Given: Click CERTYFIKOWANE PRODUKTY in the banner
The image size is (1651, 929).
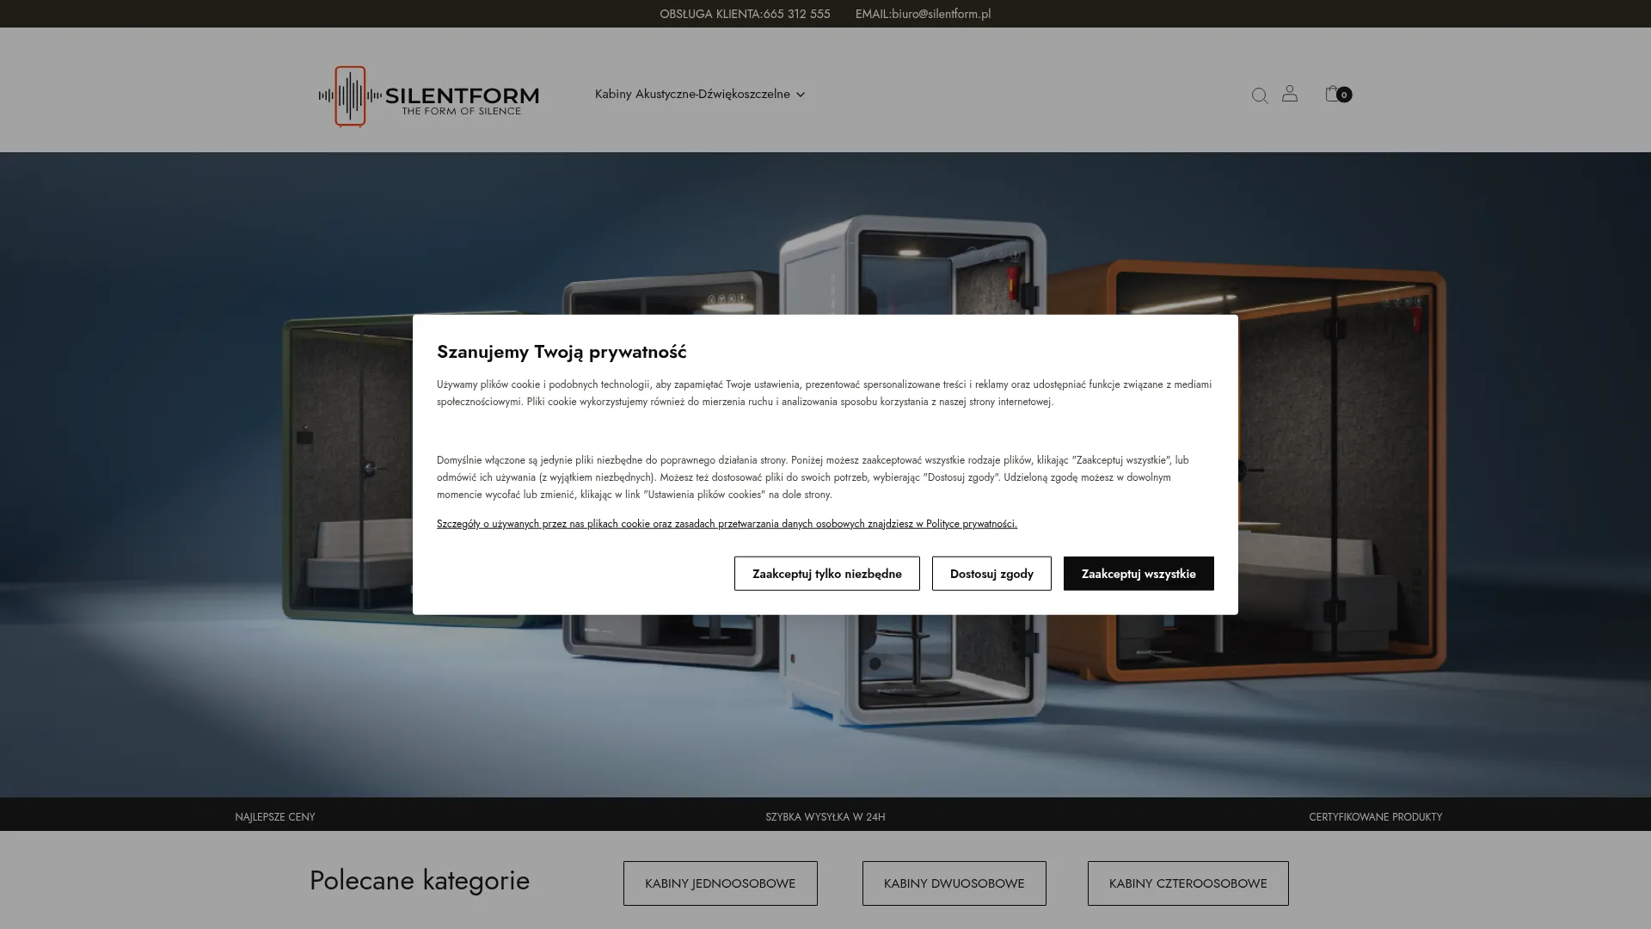Looking at the screenshot, I should [1376, 817].
